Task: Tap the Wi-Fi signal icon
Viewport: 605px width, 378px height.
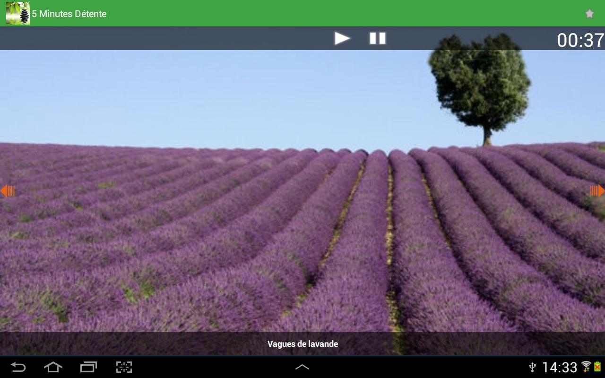Action: 586,367
